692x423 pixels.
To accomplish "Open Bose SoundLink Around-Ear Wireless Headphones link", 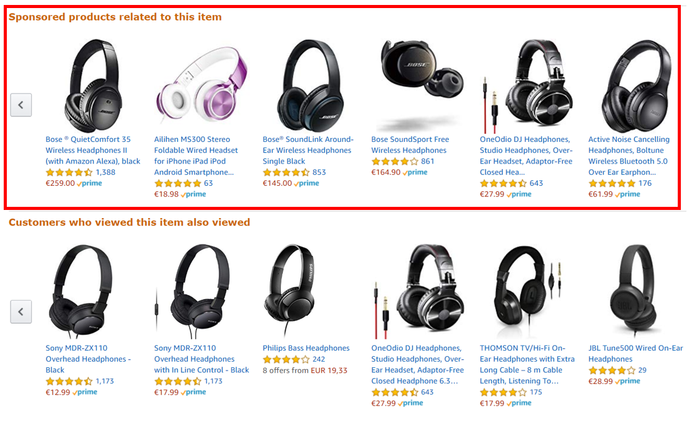I will click(x=308, y=150).
